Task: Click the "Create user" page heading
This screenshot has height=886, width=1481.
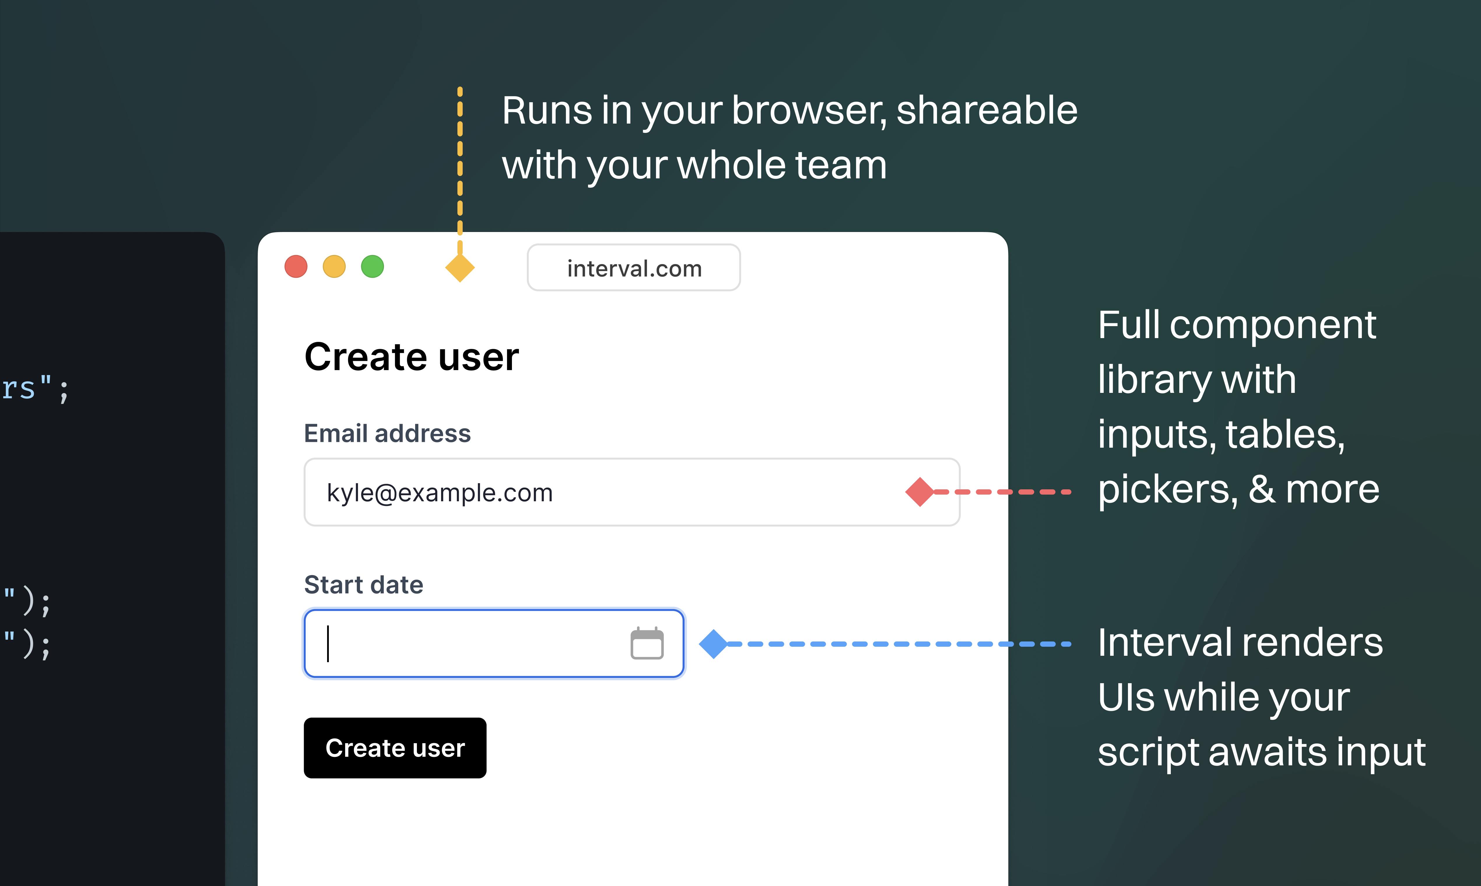Action: pos(411,356)
